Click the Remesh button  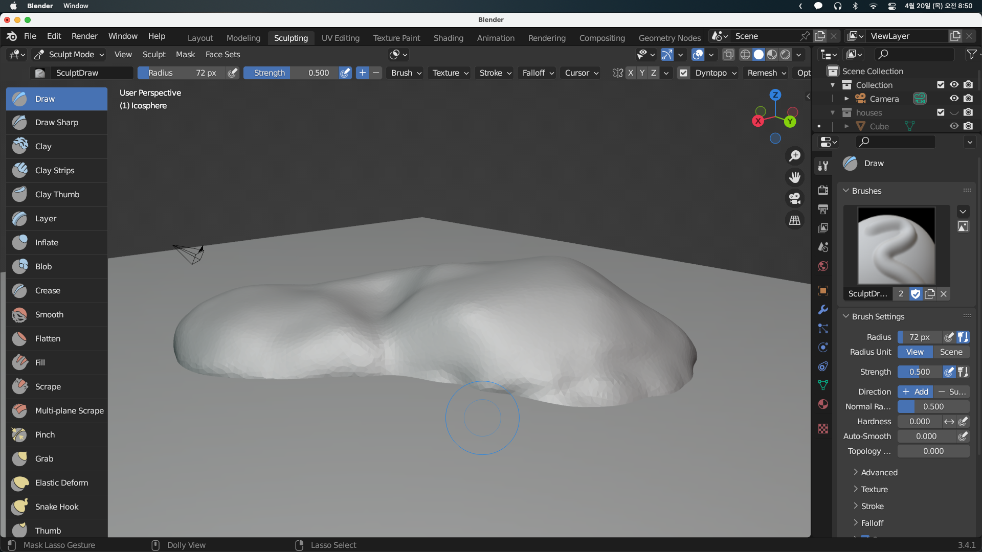tap(766, 73)
